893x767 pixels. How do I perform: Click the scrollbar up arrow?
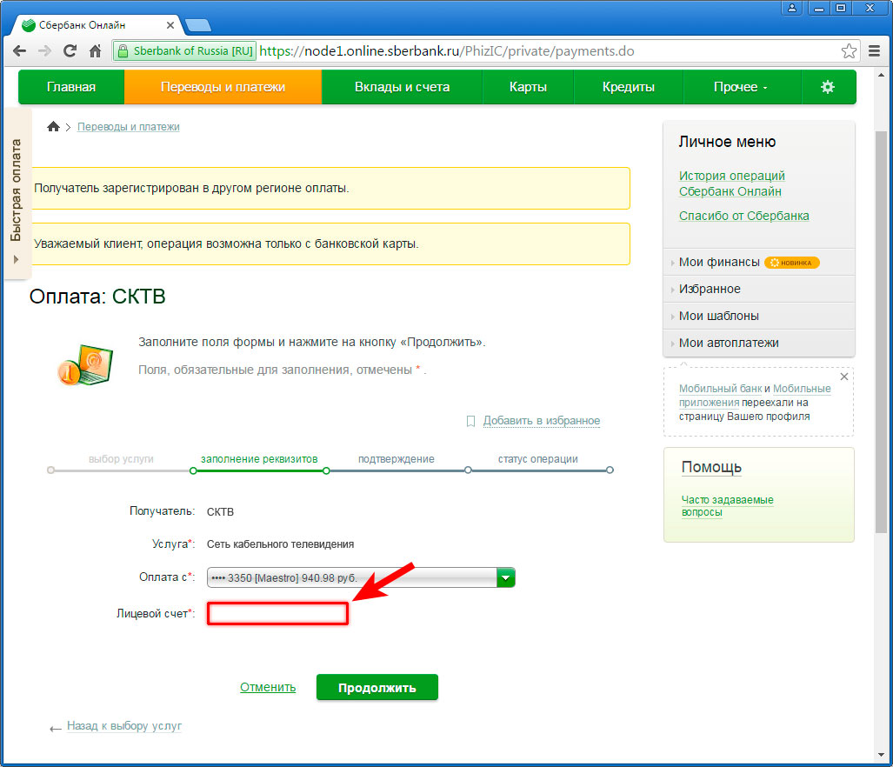[x=881, y=75]
